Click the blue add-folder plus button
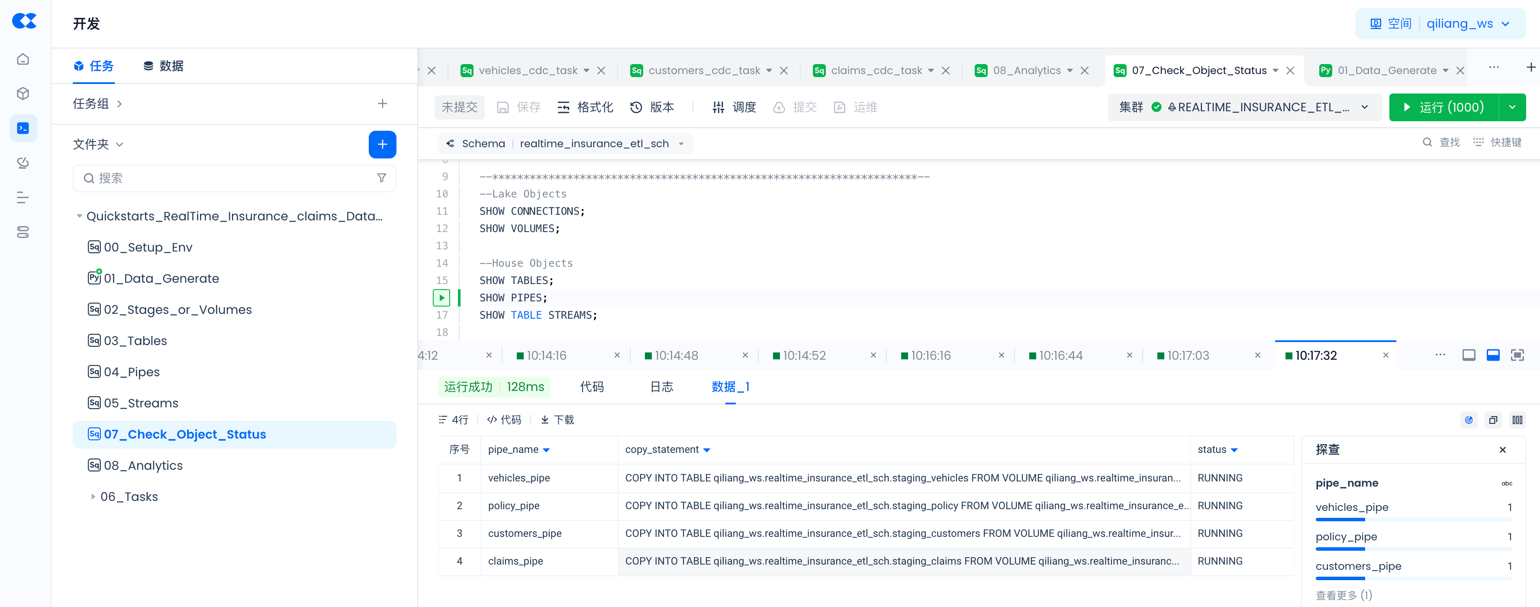The image size is (1540, 607). tap(382, 144)
